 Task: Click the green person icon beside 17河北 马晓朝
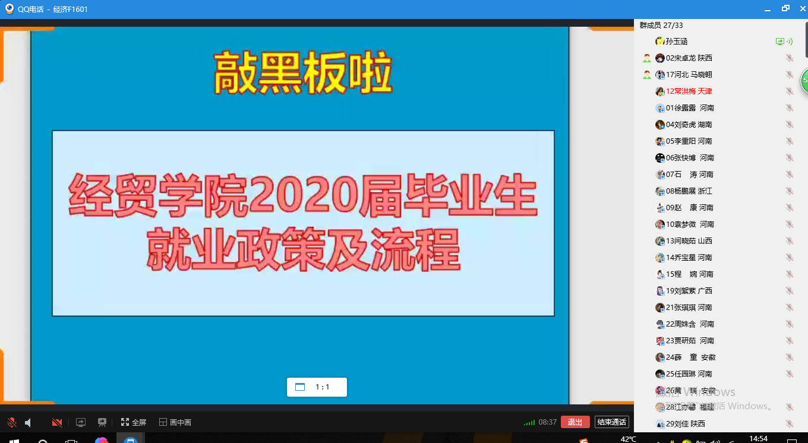pyautogui.click(x=646, y=75)
